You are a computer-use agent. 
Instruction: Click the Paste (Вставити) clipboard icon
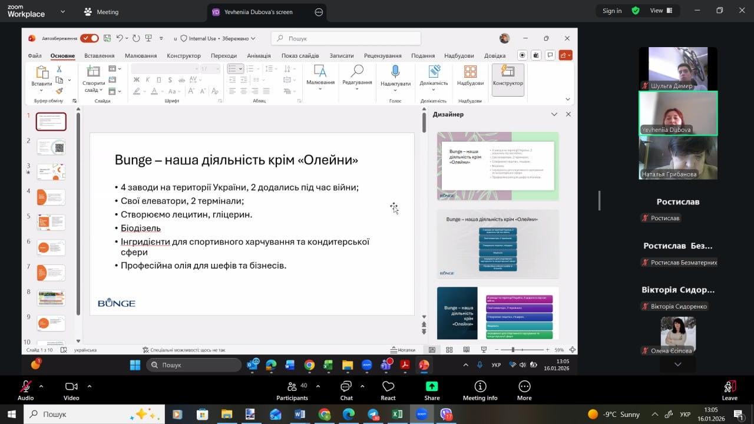coord(42,72)
